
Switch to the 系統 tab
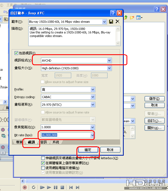tap(56, 142)
